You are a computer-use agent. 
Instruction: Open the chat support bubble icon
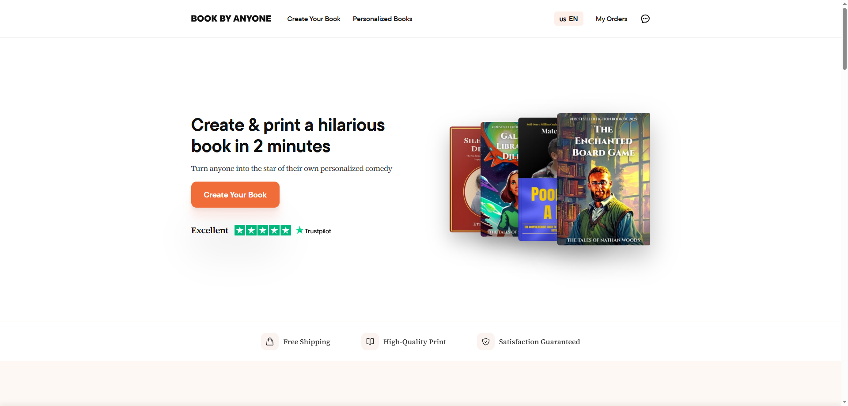pos(645,19)
